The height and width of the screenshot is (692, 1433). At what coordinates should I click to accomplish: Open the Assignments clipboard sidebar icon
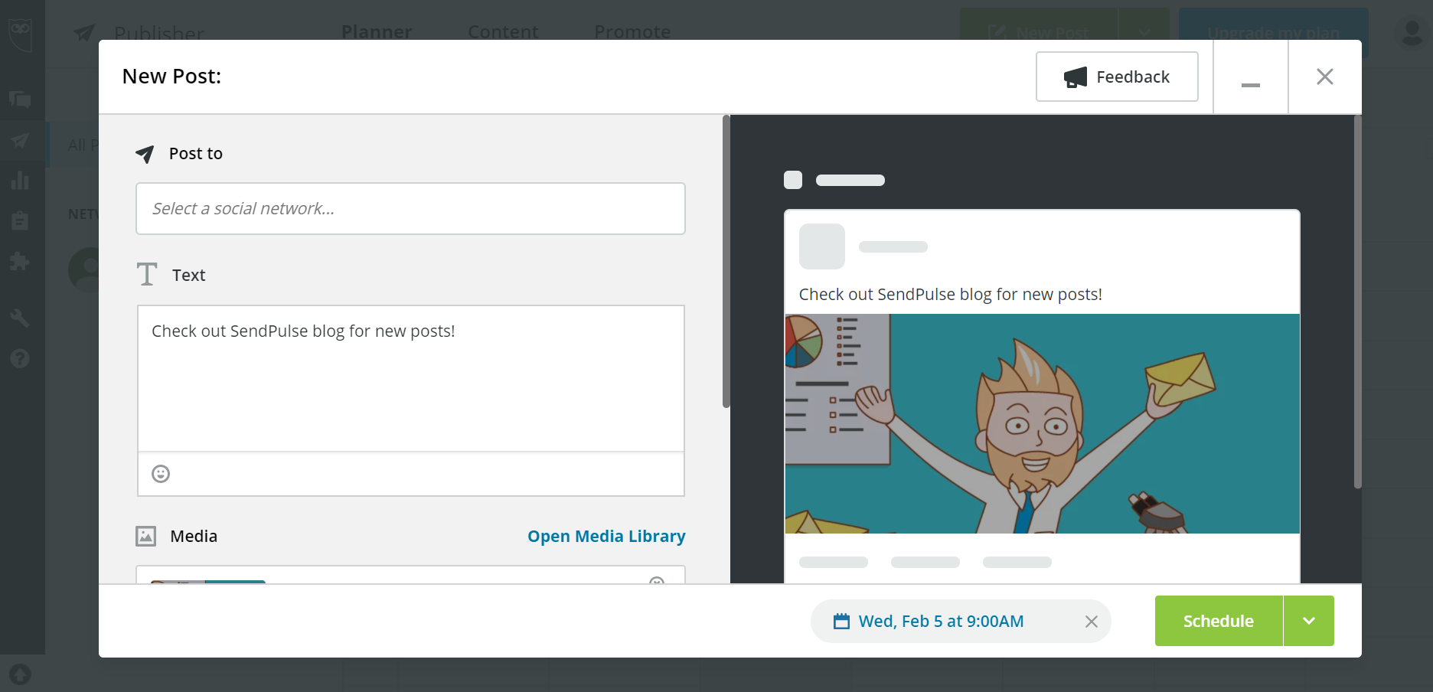coord(21,221)
